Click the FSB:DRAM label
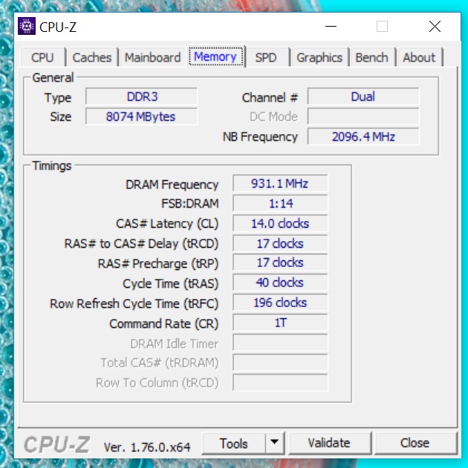 coord(190,203)
